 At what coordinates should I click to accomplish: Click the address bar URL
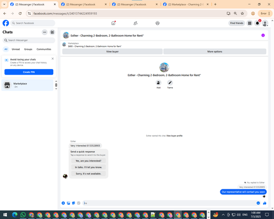point(65,14)
